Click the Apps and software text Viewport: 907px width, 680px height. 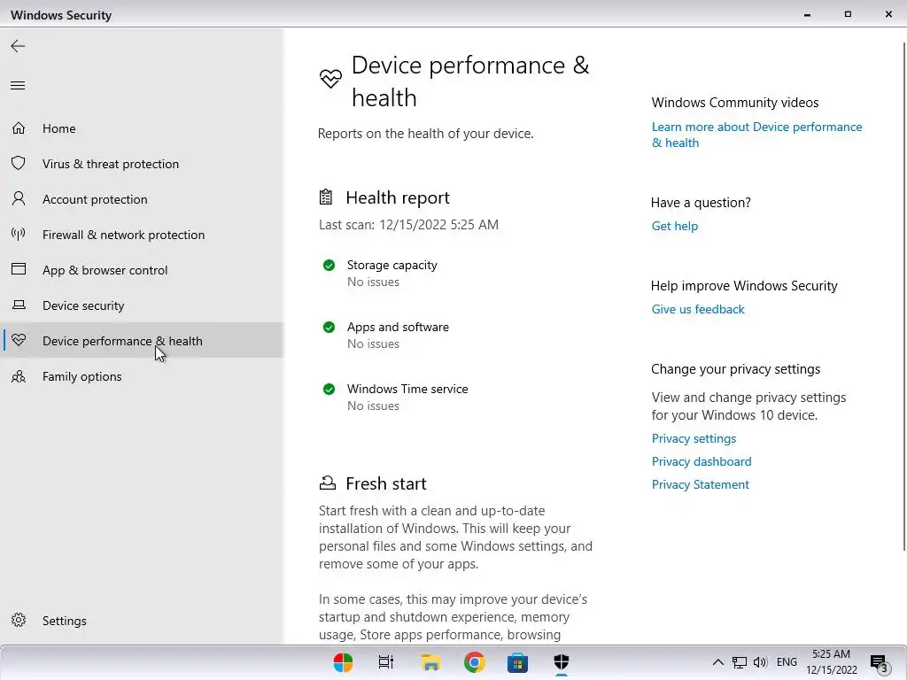[x=398, y=327]
